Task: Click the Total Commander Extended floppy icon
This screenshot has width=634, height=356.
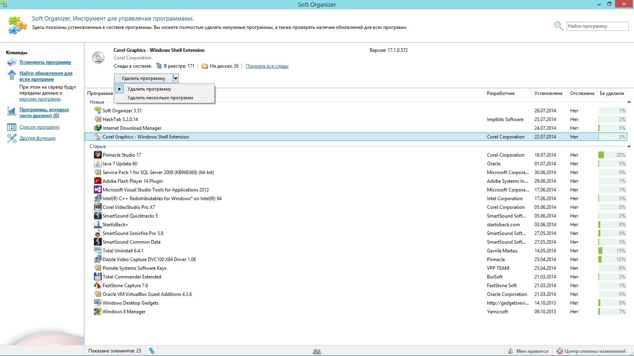Action: [97, 276]
